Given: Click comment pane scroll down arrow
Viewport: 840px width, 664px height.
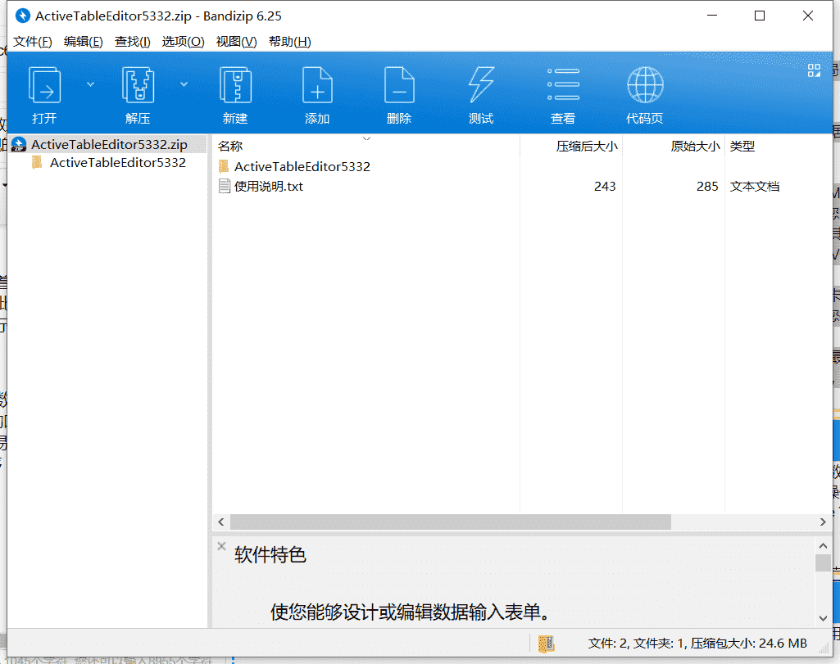Looking at the screenshot, I should [823, 618].
